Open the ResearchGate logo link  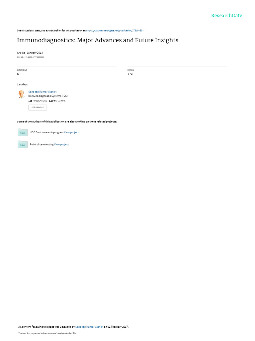226,16
